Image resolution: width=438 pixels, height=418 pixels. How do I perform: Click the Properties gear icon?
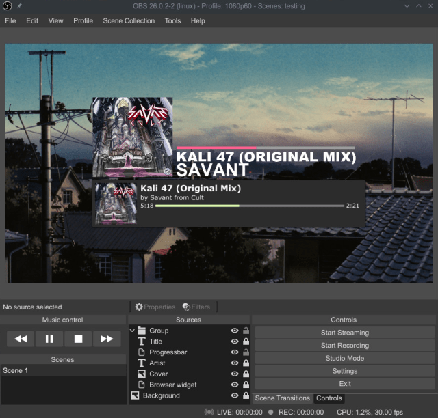click(x=139, y=307)
